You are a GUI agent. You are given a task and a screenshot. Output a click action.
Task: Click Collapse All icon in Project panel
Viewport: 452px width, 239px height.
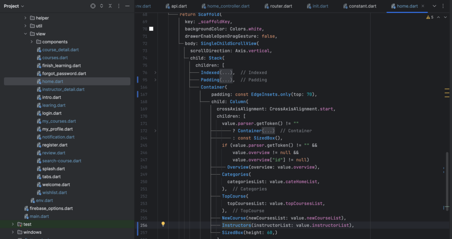(110, 6)
